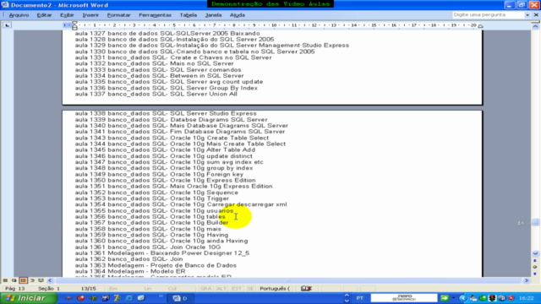Click line 'aula 1361 Modelagem - Baixando Power Designer 12_5'
Screen dimensions: 541x304
point(161,253)
